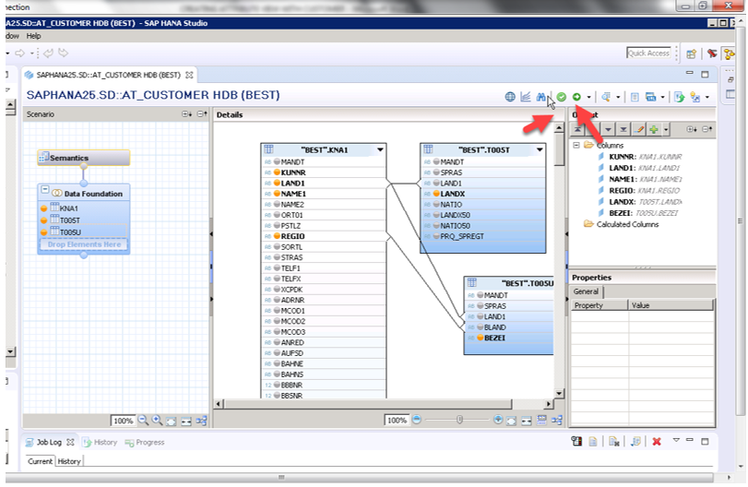The image size is (748, 487).
Task: Toggle output for NATIO in T005T table
Action: pos(436,204)
